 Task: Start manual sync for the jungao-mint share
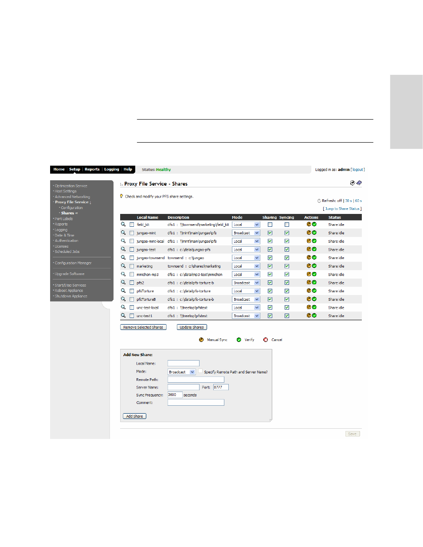[x=309, y=233]
